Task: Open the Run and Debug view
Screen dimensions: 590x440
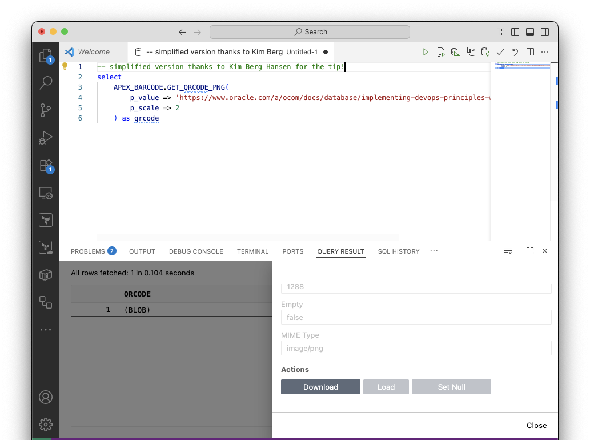Action: click(46, 138)
